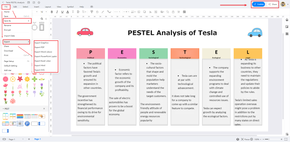Toggle bold formatting
The height and width of the screenshot is (142, 290).
tap(52, 12)
